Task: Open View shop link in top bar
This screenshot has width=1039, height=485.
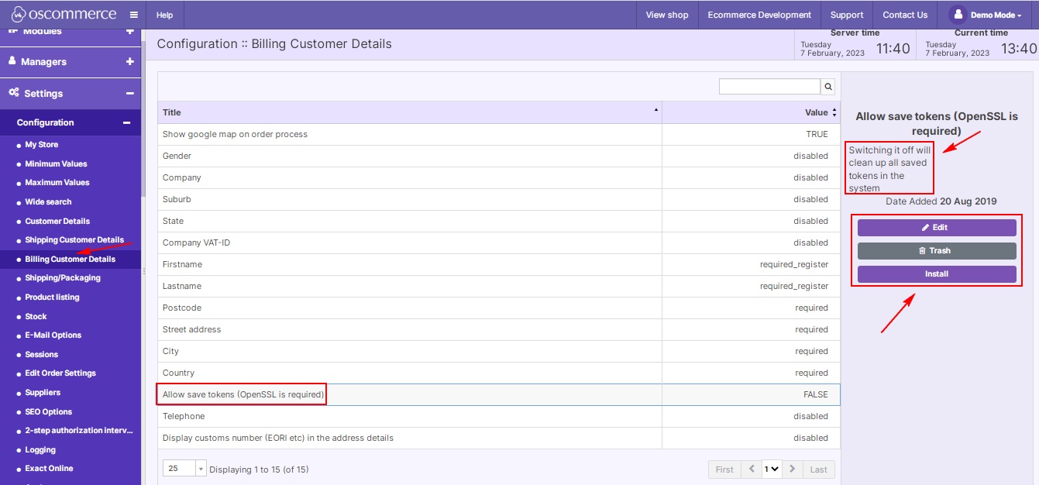Action: pyautogui.click(x=667, y=15)
